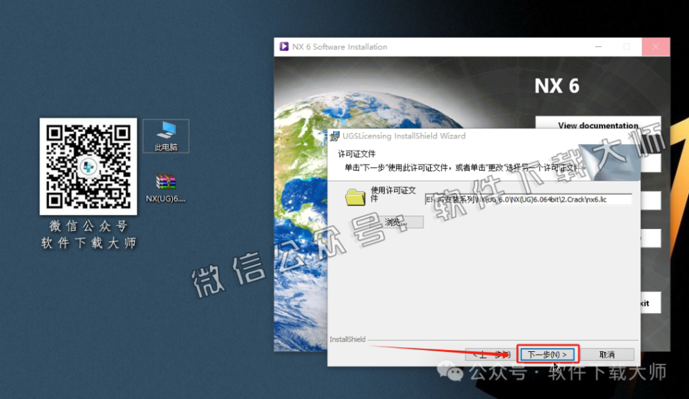Click the UGSLicensing wizard title icon

coord(336,136)
